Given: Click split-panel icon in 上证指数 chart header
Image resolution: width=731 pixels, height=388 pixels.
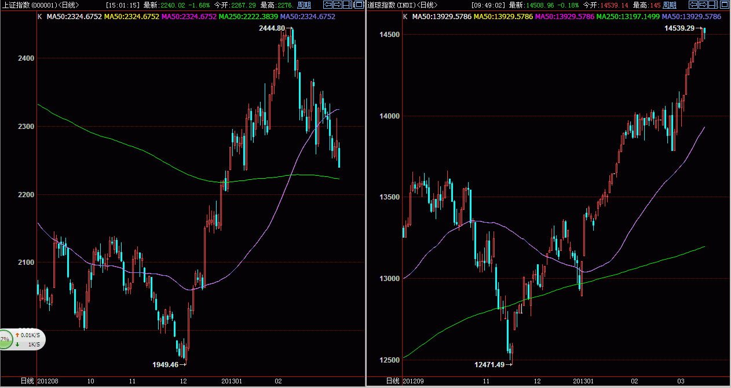Looking at the screenshot, I should (348, 5).
